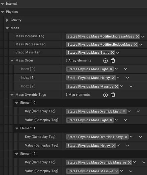Screen dimensions: 147x175
Task: Remove the States.Physics.Mass.Static tag using X
Action: coord(113,53)
